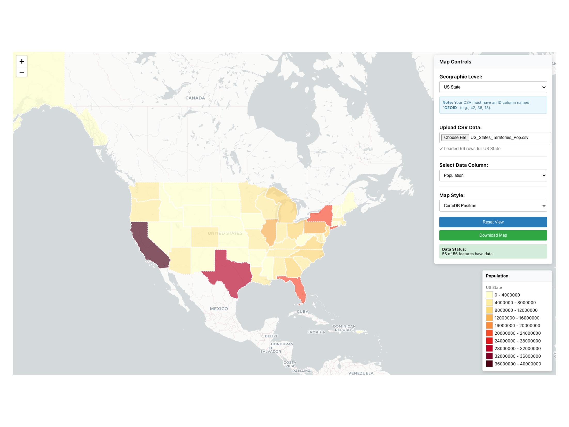Zoom out of the map
This screenshot has width=569, height=427.
(x=22, y=72)
